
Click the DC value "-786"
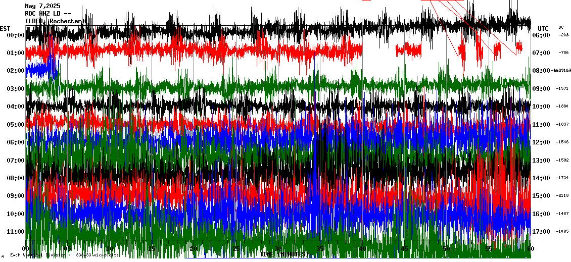[x=563, y=53]
